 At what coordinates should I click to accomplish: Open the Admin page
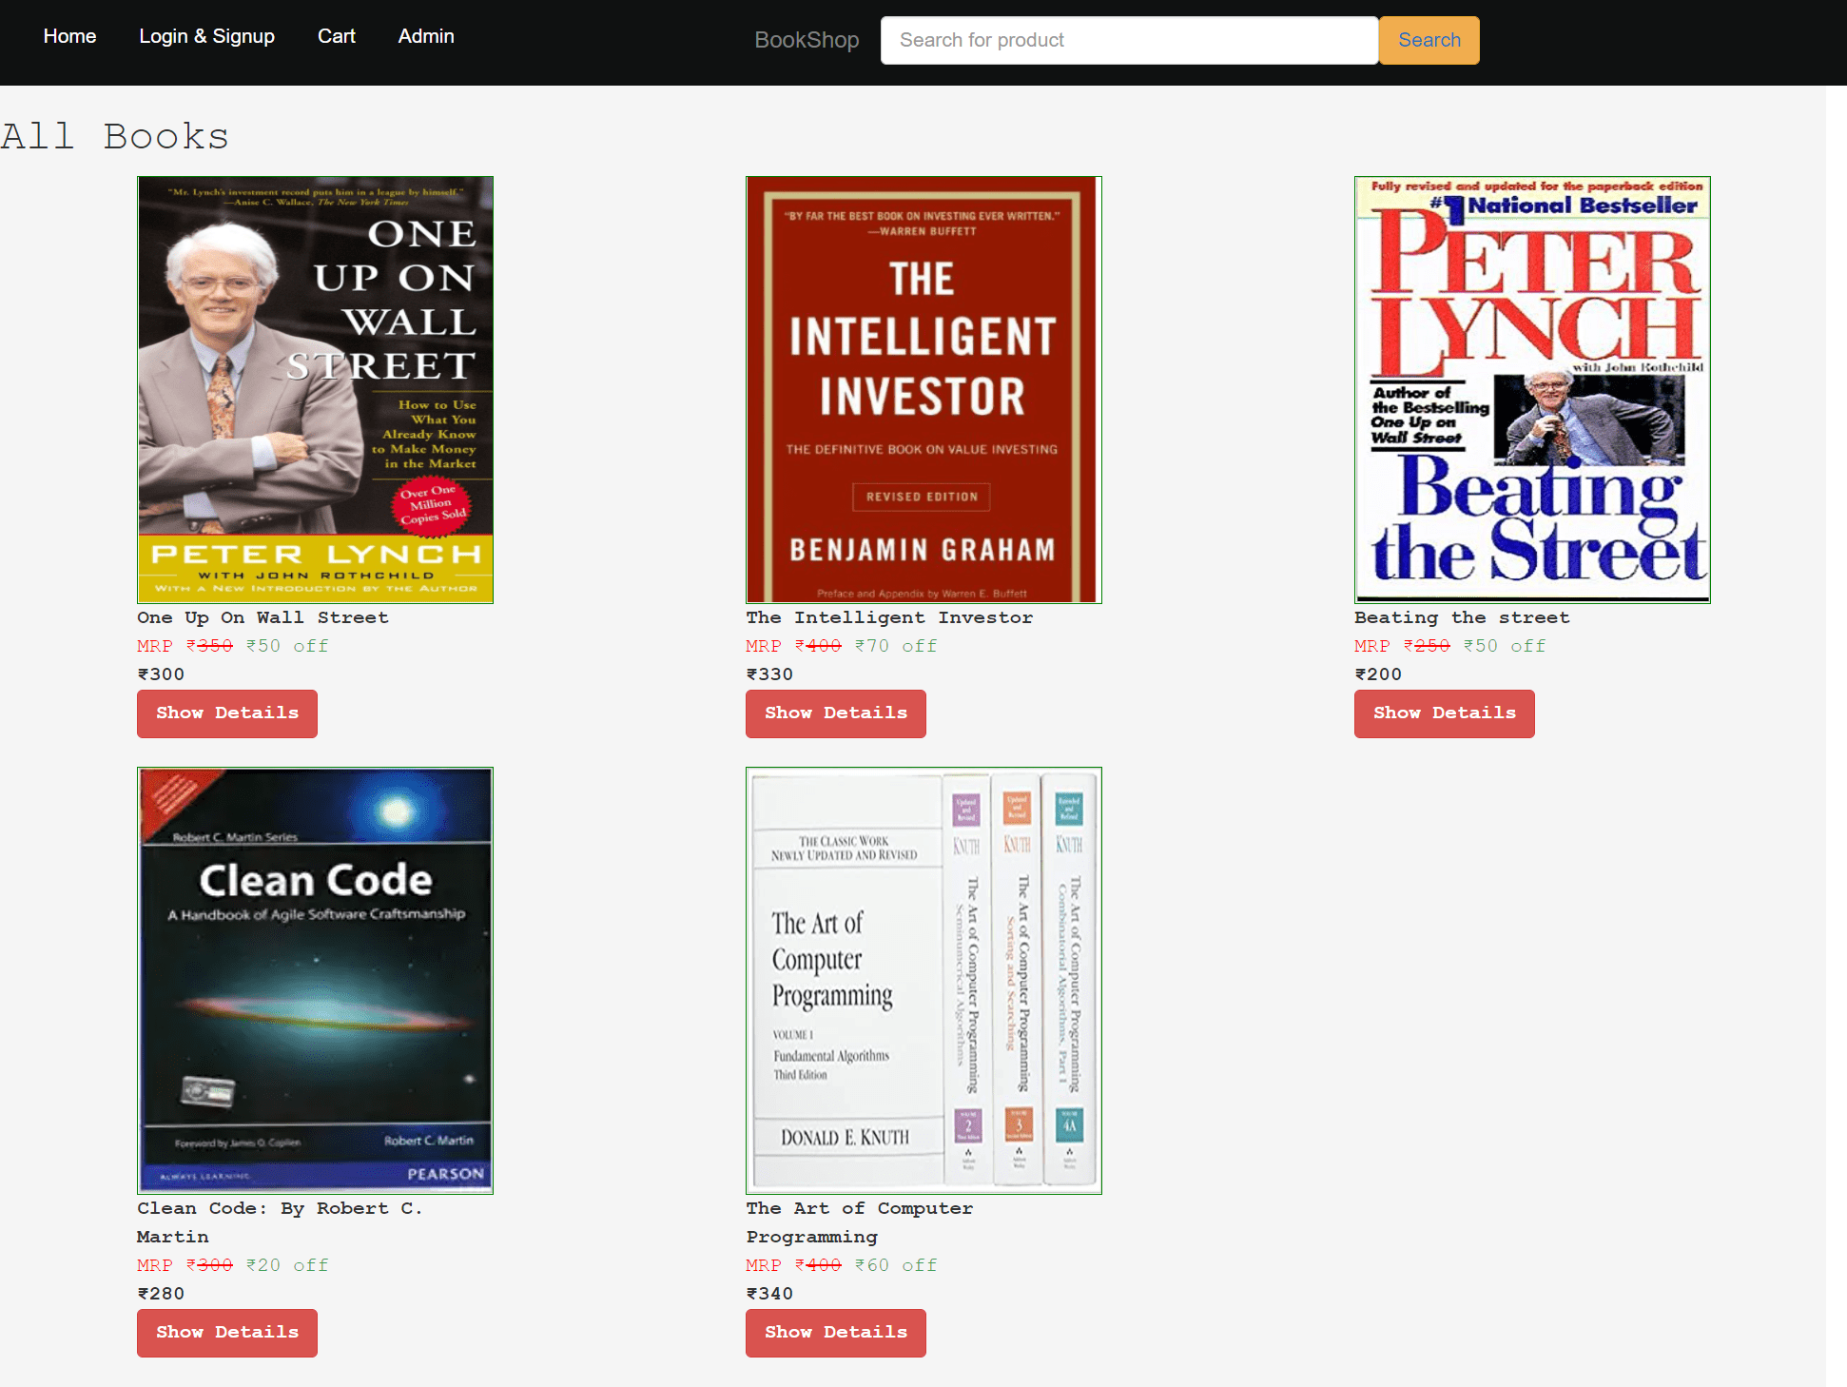(425, 36)
